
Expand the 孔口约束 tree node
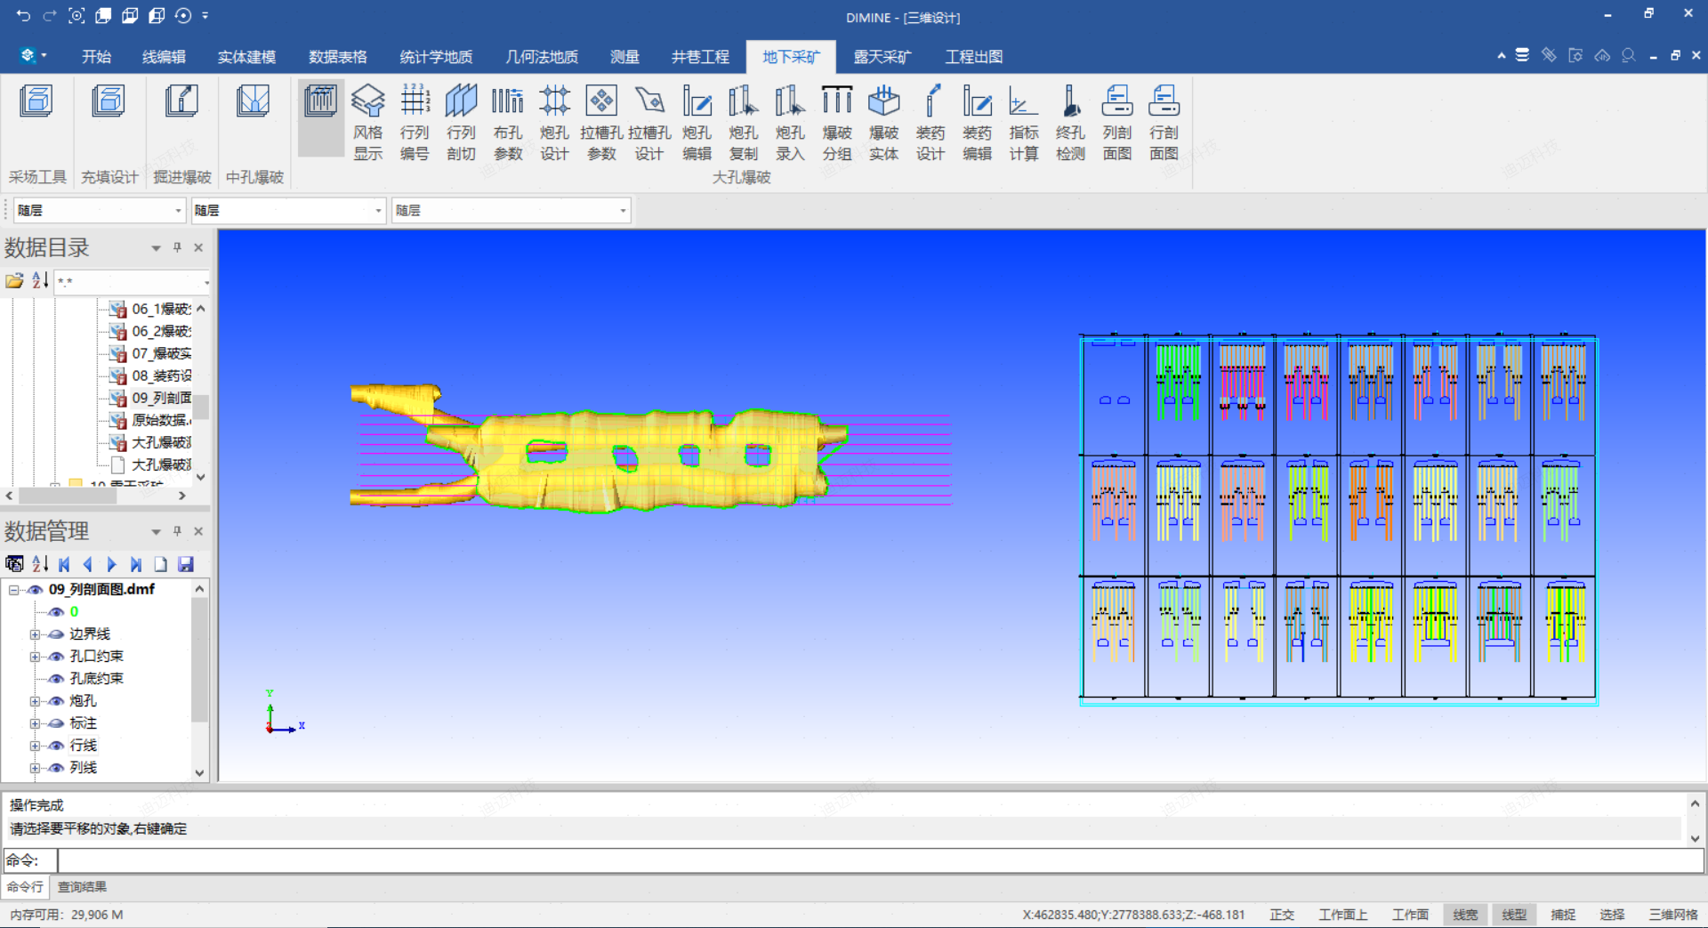click(35, 657)
